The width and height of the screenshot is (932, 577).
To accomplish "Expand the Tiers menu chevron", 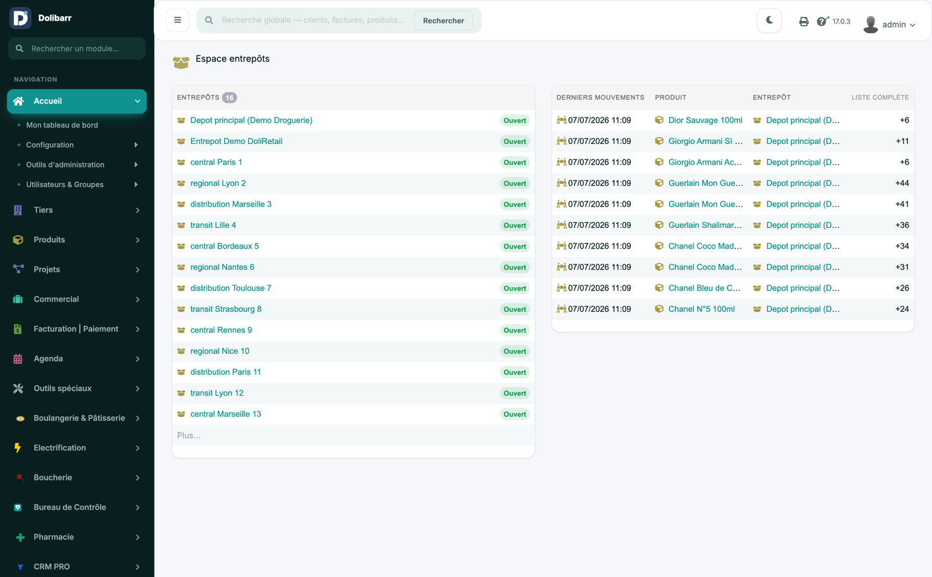I will pyautogui.click(x=137, y=210).
